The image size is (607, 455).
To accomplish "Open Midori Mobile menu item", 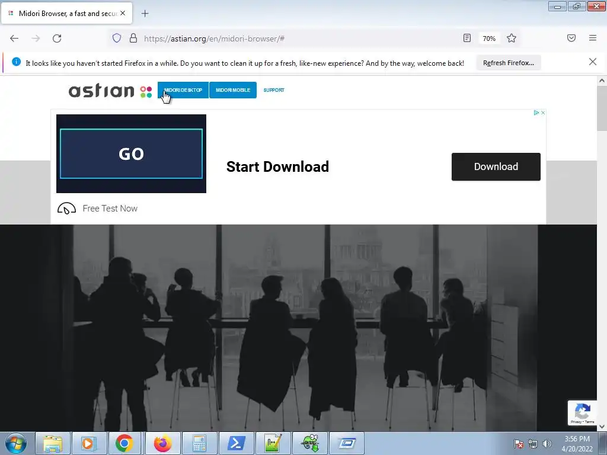I will pyautogui.click(x=232, y=90).
